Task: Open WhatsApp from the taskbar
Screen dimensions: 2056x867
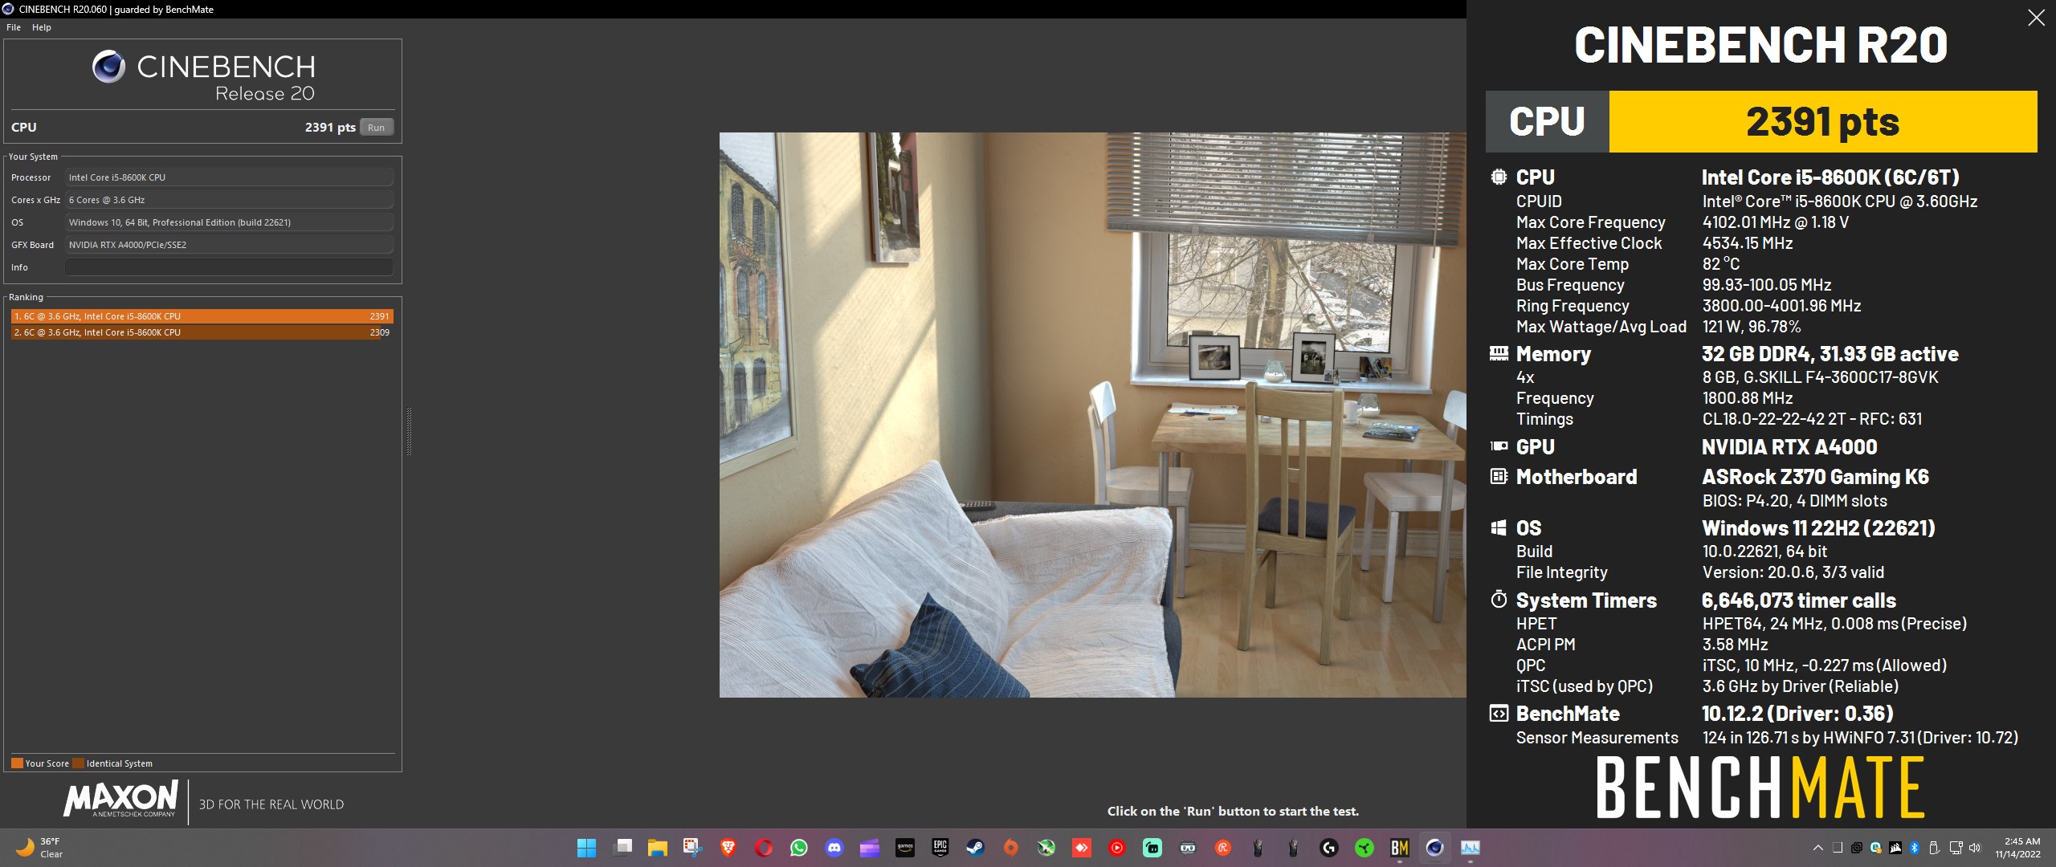Action: click(799, 848)
